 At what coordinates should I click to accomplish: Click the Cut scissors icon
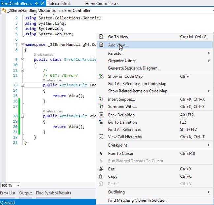pos(101,169)
